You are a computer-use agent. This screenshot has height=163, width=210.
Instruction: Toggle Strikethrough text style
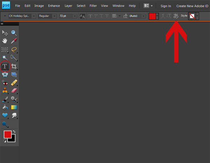click(x=107, y=16)
